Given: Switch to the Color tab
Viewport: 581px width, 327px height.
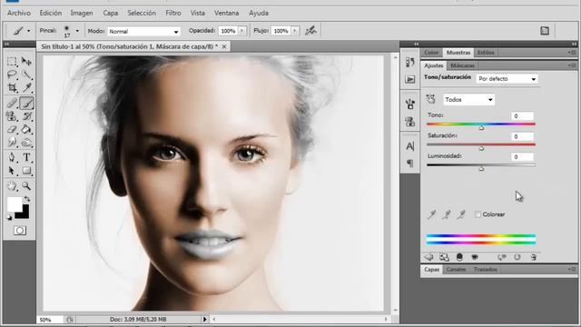Looking at the screenshot, I should [431, 53].
